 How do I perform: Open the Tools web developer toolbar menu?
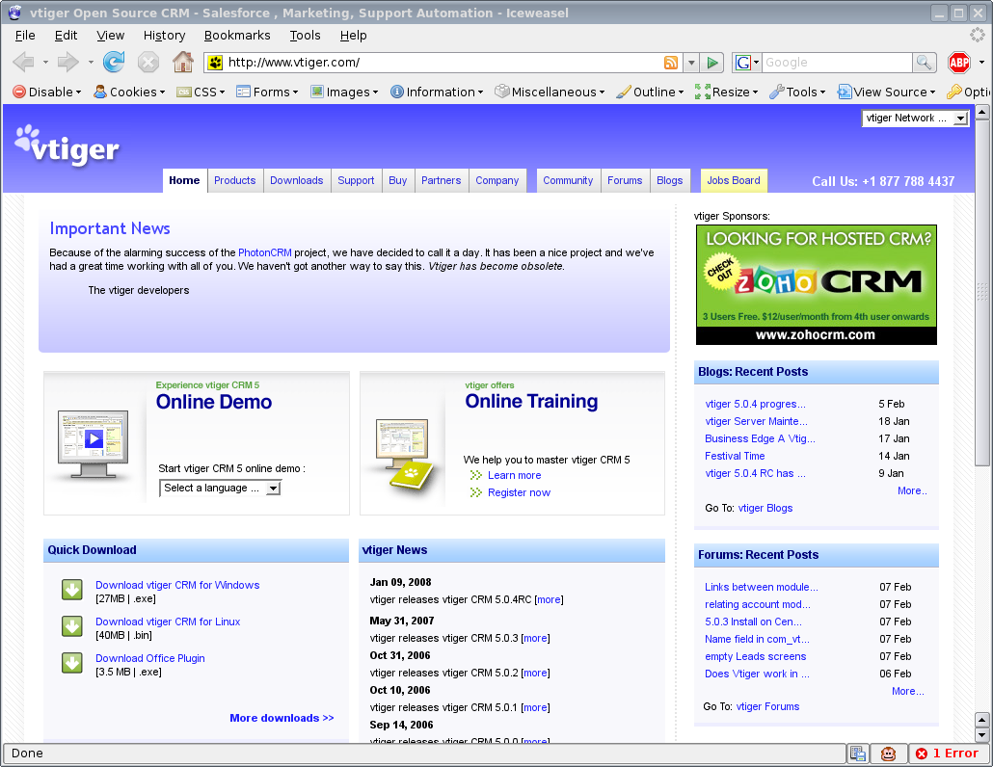(x=798, y=93)
